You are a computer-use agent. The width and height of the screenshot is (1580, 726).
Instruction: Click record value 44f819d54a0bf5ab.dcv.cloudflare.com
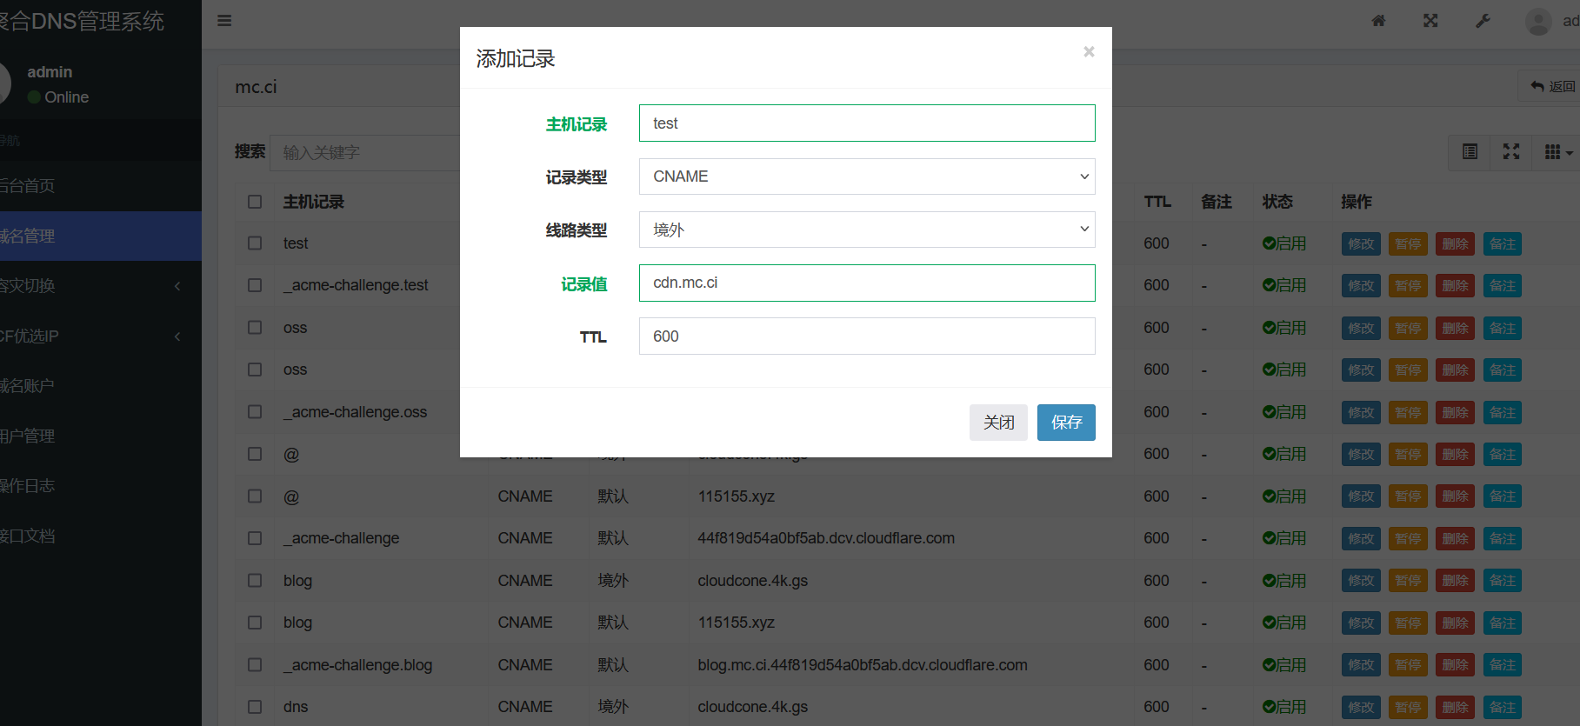coord(826,538)
